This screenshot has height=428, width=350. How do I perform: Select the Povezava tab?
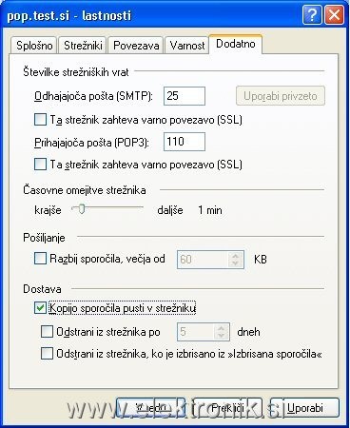pyautogui.click(x=136, y=46)
